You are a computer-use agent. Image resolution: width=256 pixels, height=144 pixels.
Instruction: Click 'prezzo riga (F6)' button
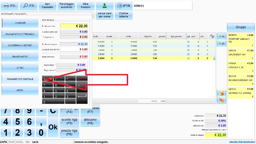[69, 133]
